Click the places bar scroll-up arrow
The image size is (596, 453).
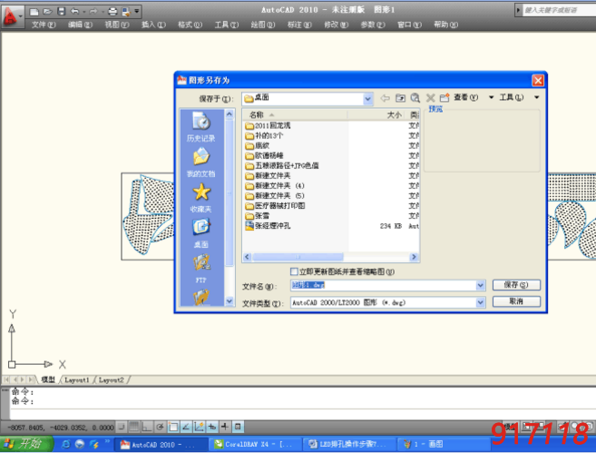[230, 114]
